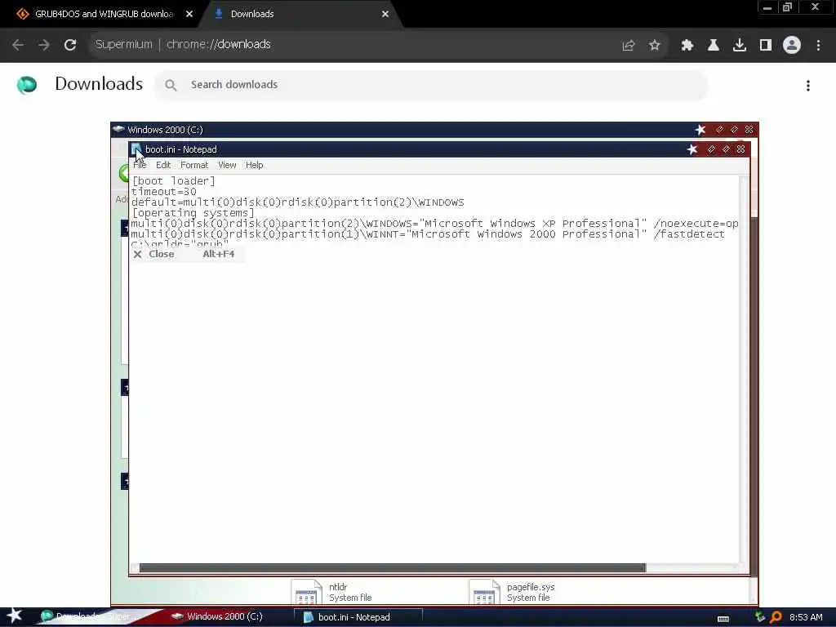The height and width of the screenshot is (627, 836).
Task: Open the Notepad View menu
Action: (x=227, y=165)
